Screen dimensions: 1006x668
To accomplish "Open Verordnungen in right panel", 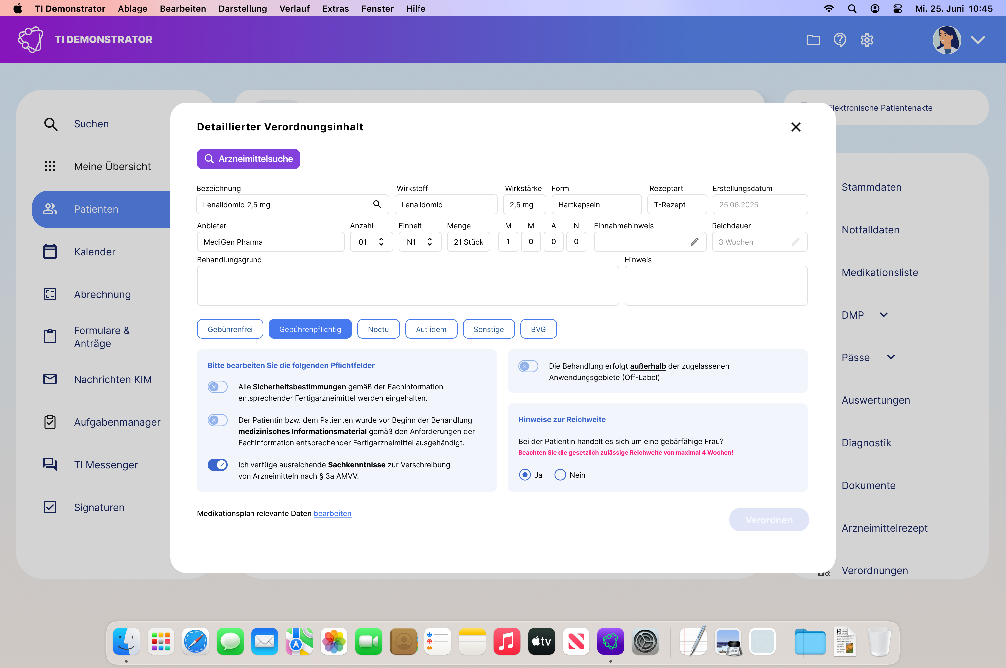I will tap(875, 570).
